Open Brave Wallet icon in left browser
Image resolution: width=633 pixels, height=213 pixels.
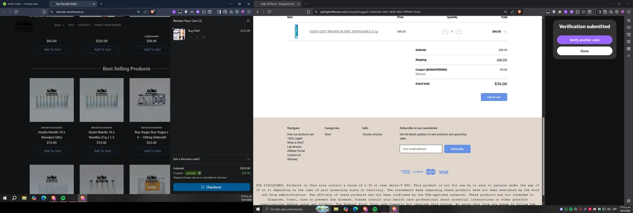(225, 12)
